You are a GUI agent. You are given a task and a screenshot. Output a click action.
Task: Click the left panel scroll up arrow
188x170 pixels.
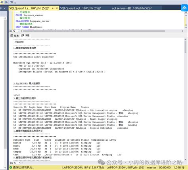[x=5, y=18]
